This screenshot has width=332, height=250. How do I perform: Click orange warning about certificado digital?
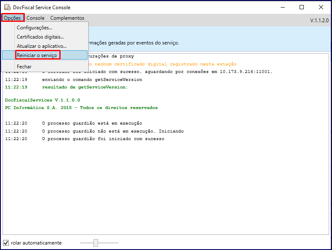(162, 64)
